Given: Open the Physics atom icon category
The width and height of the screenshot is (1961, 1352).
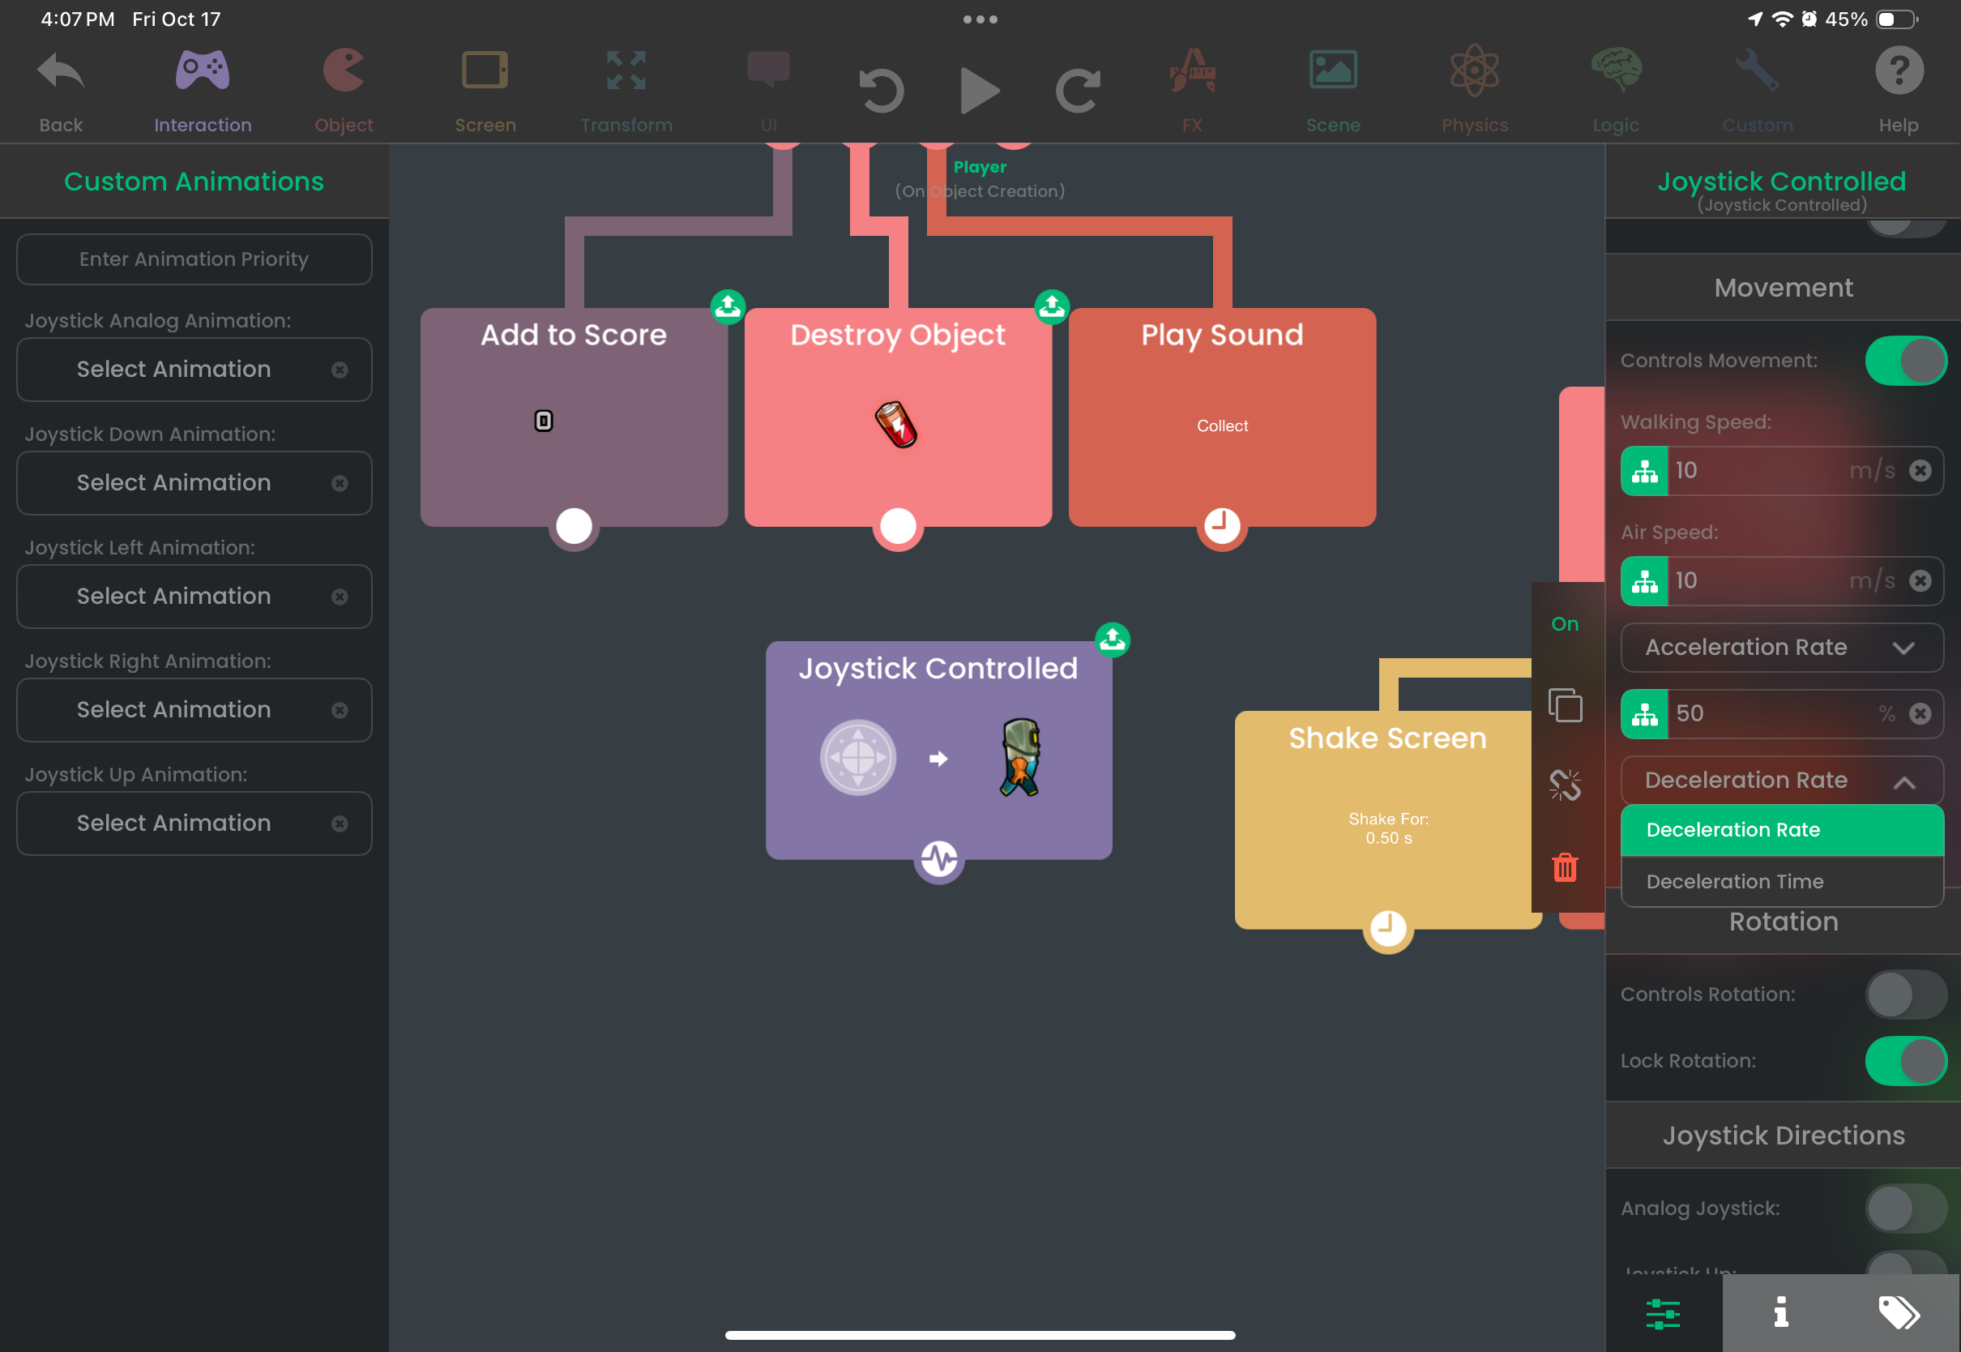Looking at the screenshot, I should coord(1474,88).
